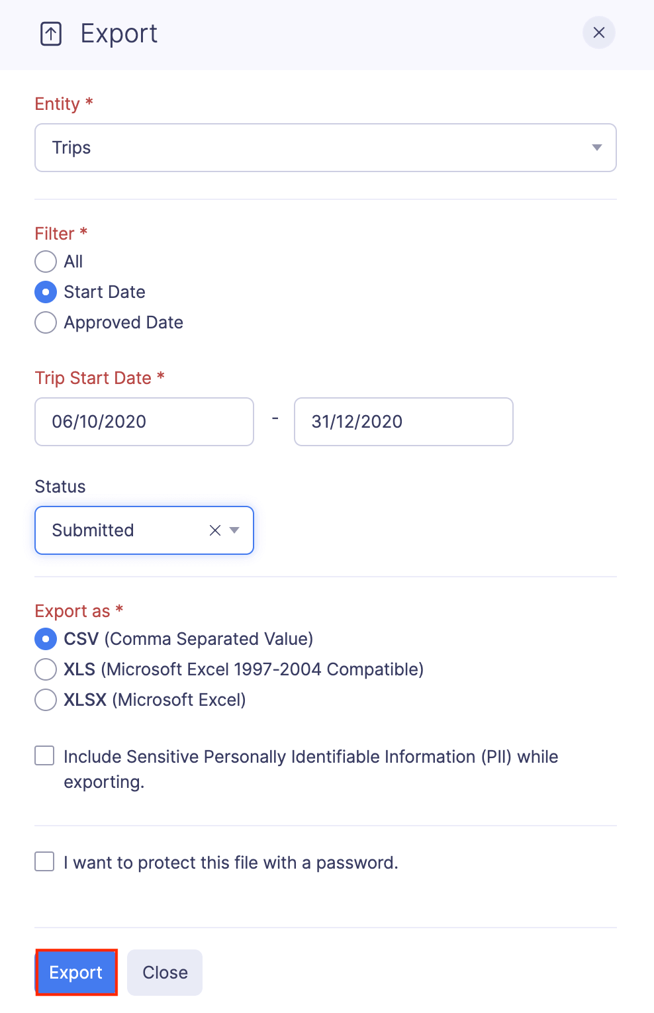The image size is (654, 1013).
Task: Select Approved Date filter radio
Action: (x=46, y=322)
